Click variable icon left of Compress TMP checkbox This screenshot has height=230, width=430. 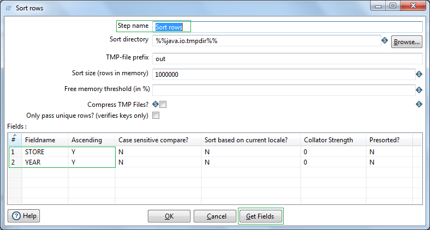coord(156,104)
